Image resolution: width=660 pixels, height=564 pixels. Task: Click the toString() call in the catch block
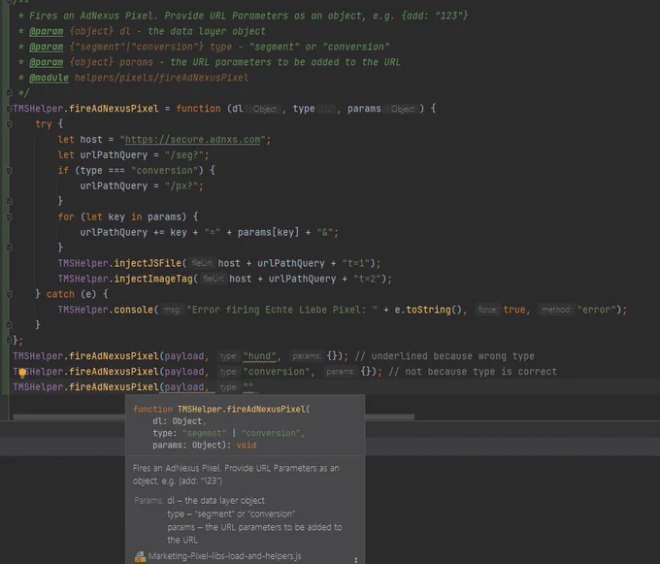[434, 310]
